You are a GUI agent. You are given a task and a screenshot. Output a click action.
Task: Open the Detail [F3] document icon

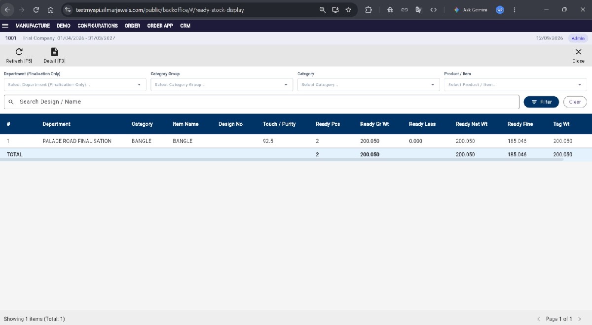click(54, 52)
